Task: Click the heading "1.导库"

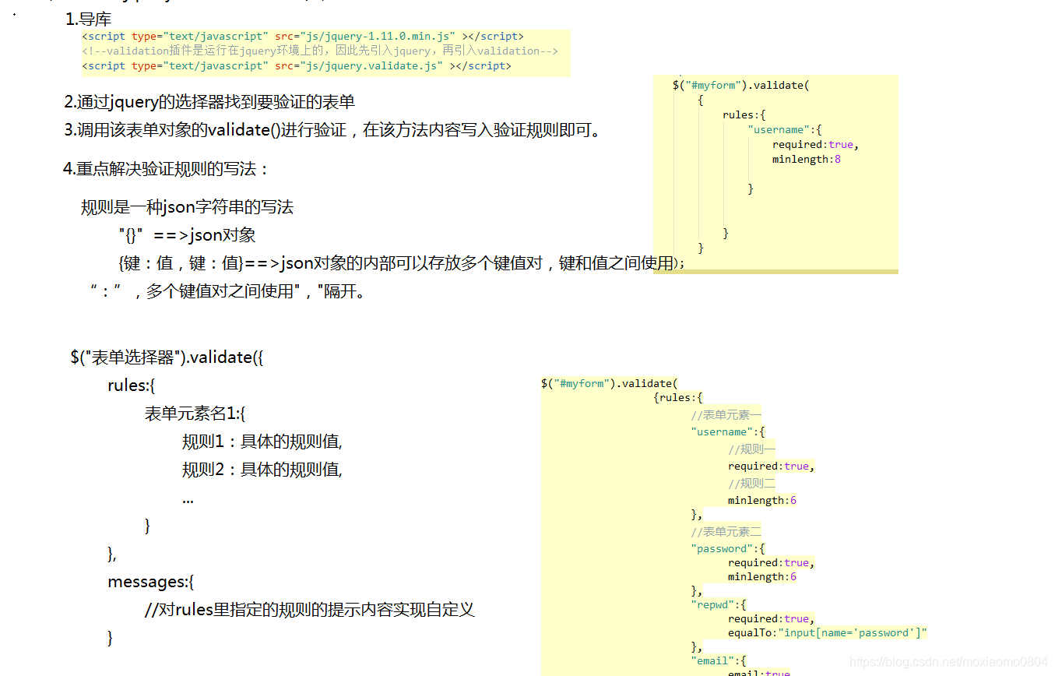Action: click(89, 19)
